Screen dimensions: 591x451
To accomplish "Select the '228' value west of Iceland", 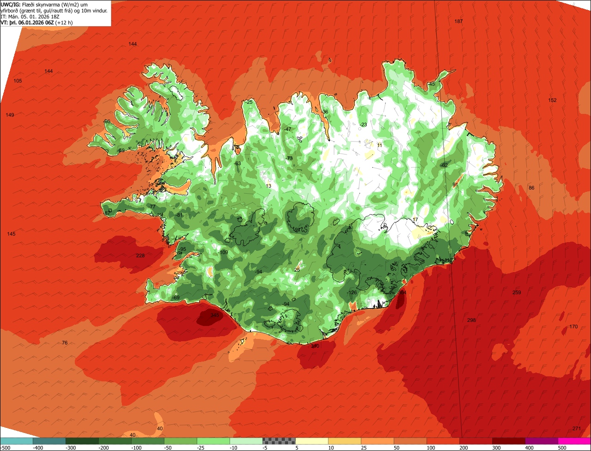I will (140, 256).
